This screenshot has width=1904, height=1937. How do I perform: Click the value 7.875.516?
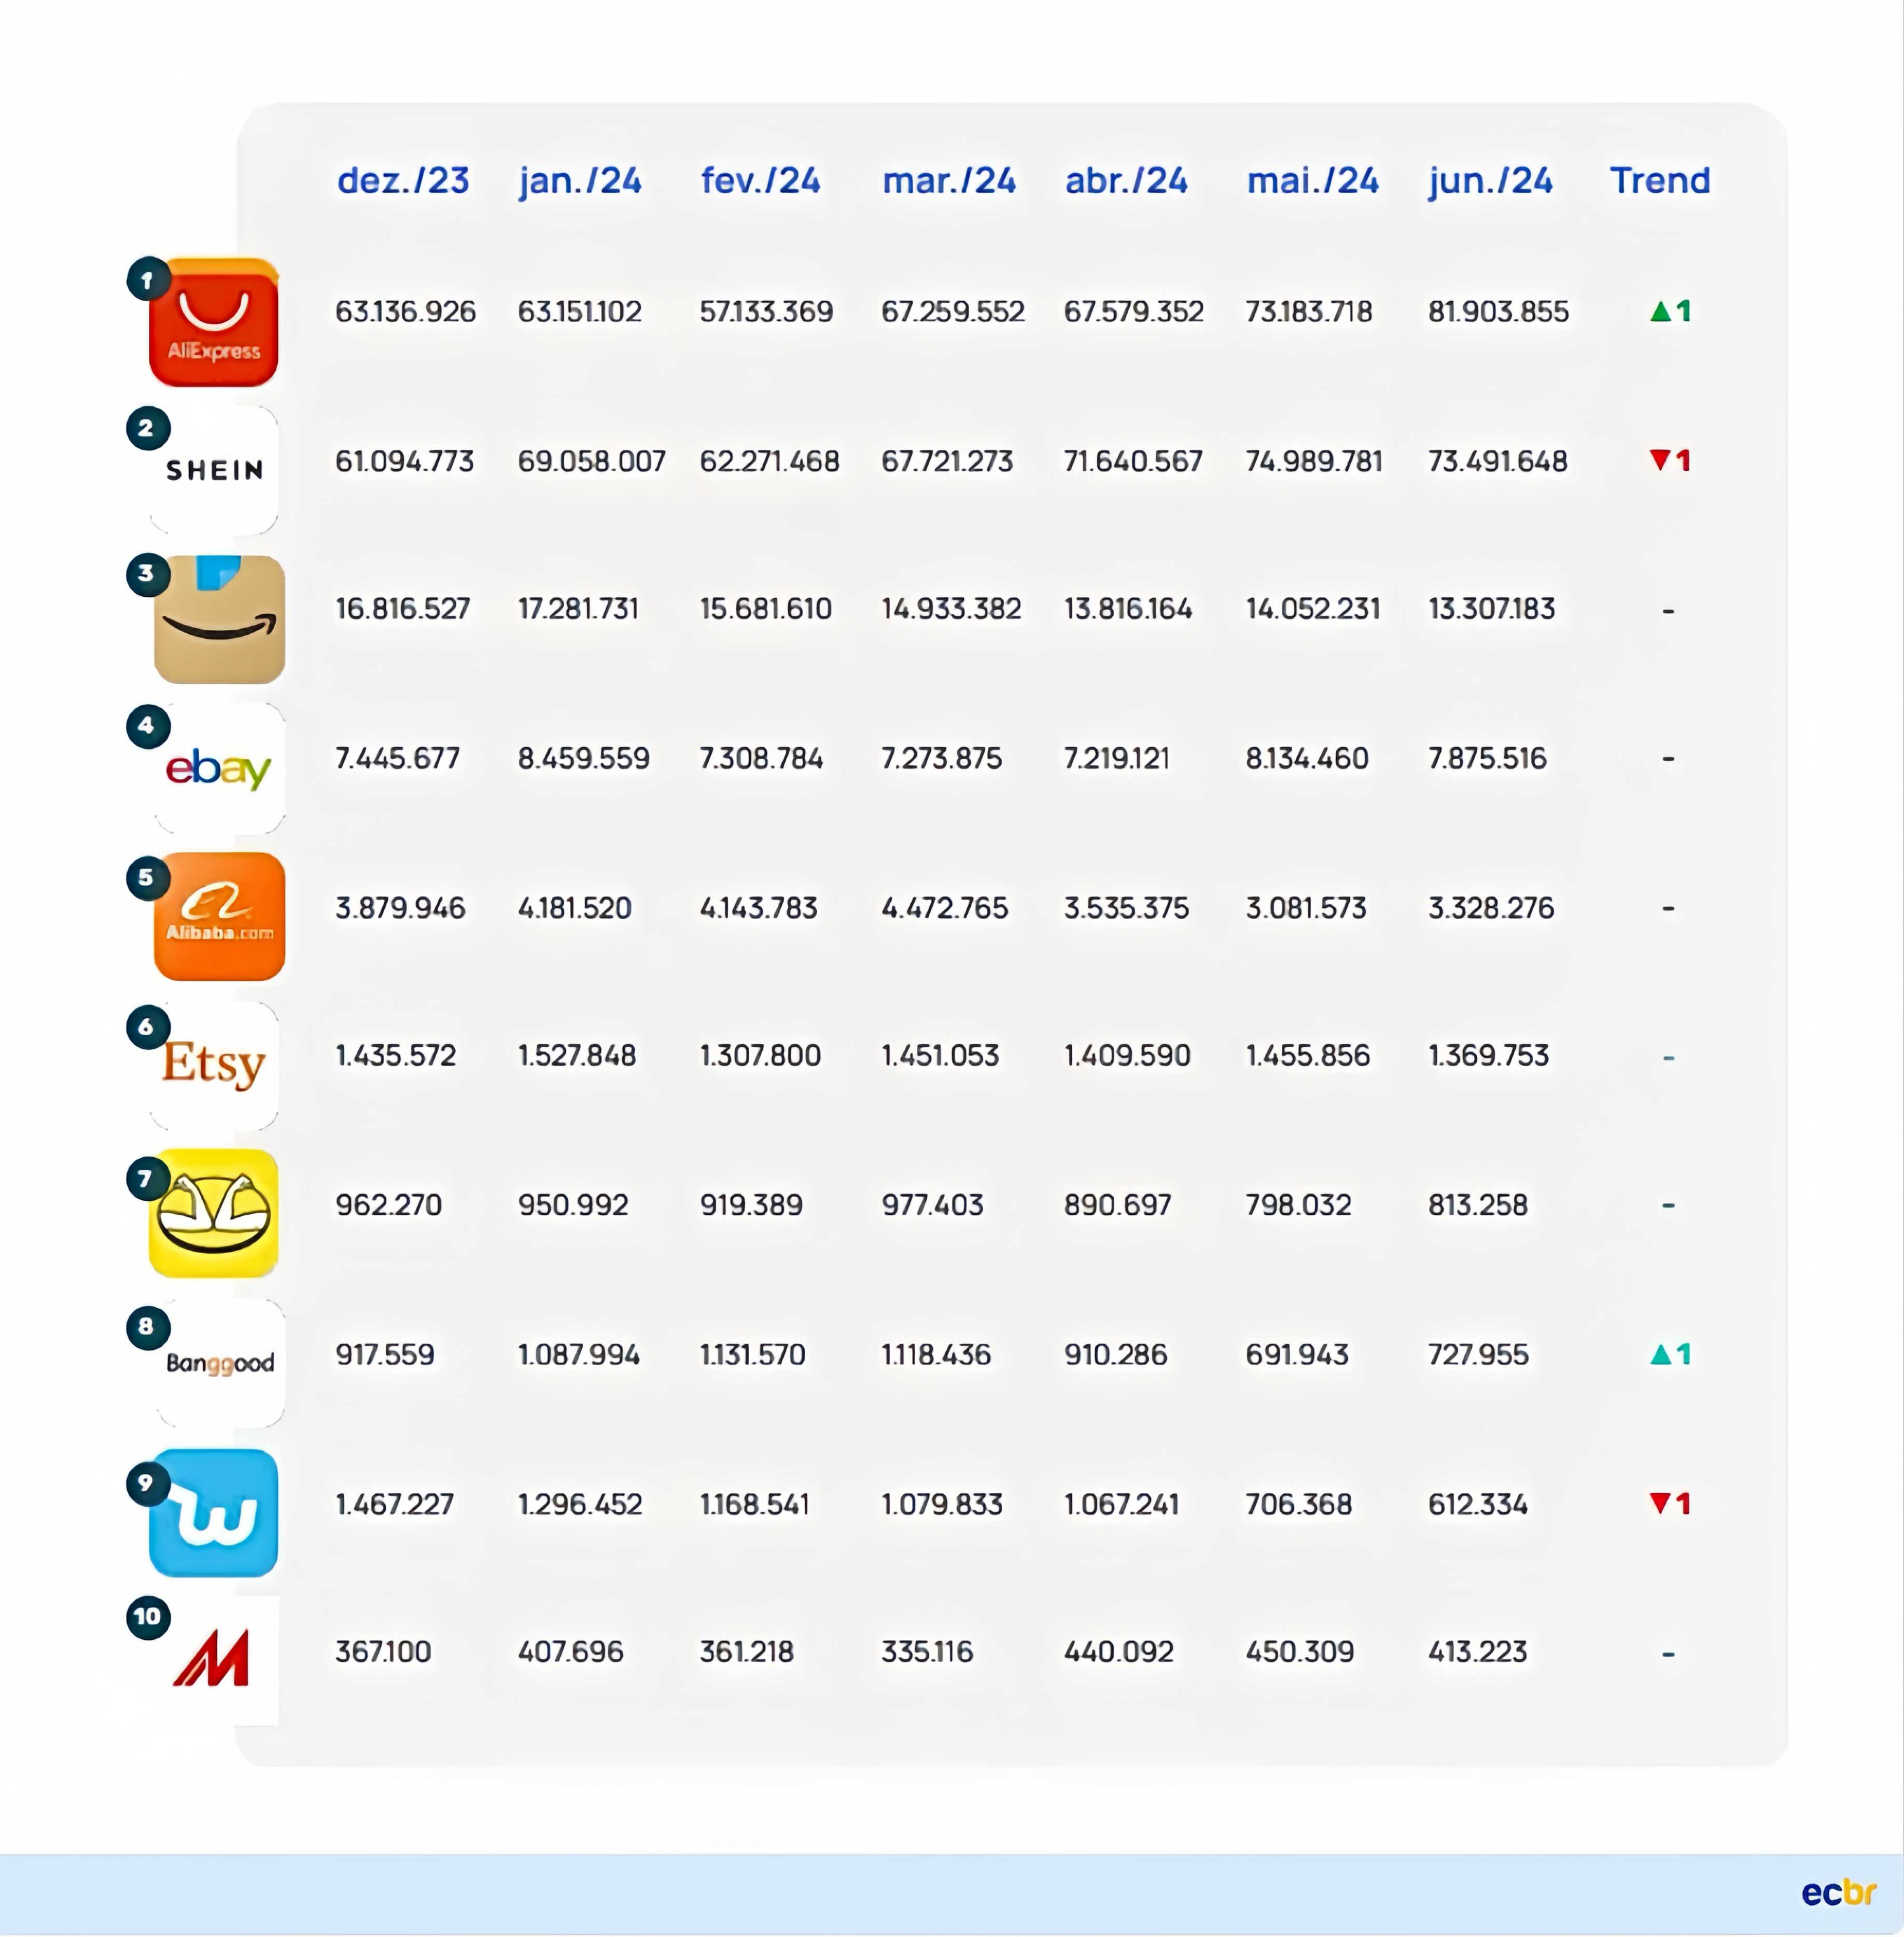pos(1487,758)
